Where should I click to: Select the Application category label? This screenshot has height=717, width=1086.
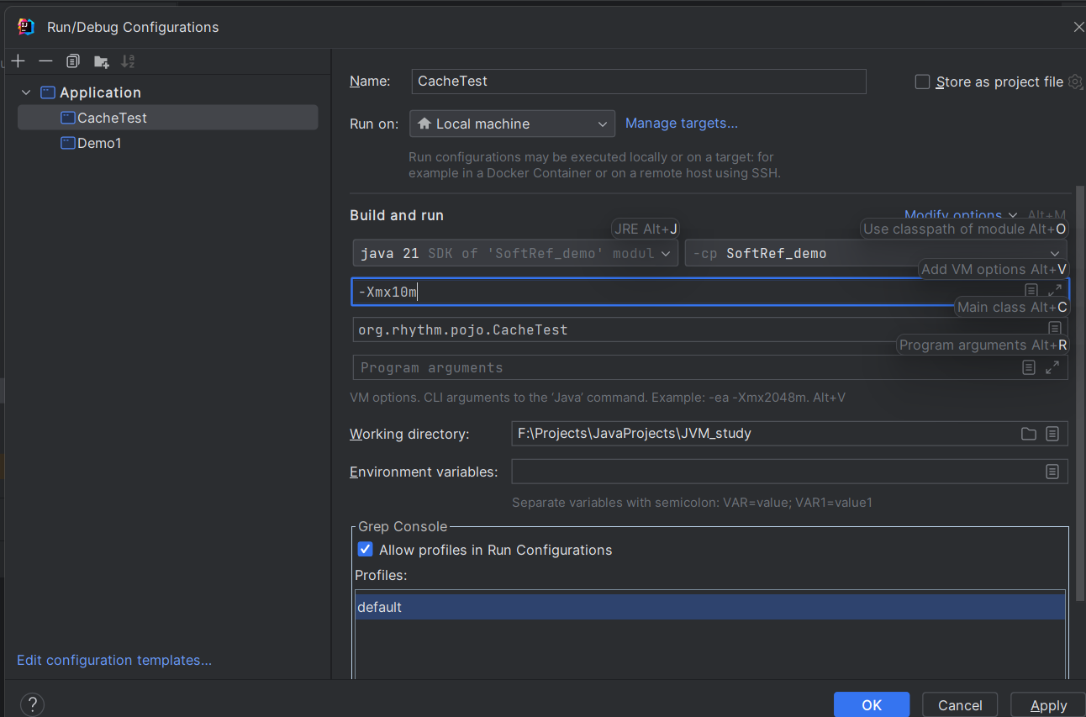click(x=100, y=92)
